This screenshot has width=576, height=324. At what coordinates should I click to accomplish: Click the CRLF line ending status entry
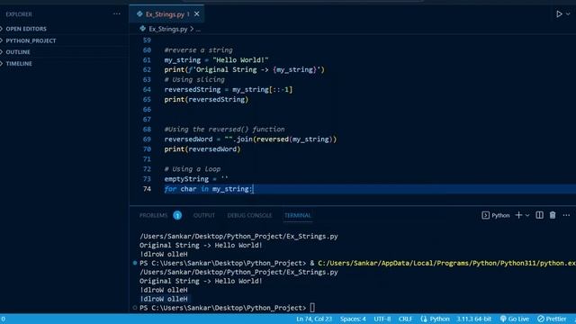pos(406,319)
